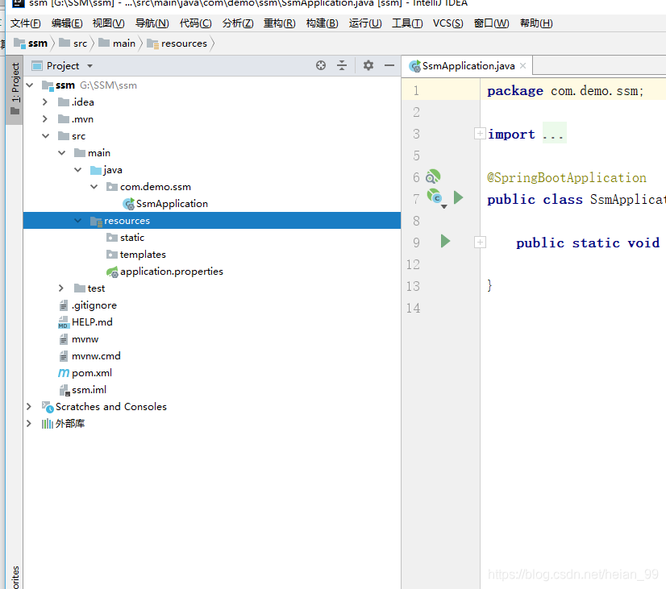
Task: Open the 编辑(E) menu
Action: [67, 23]
